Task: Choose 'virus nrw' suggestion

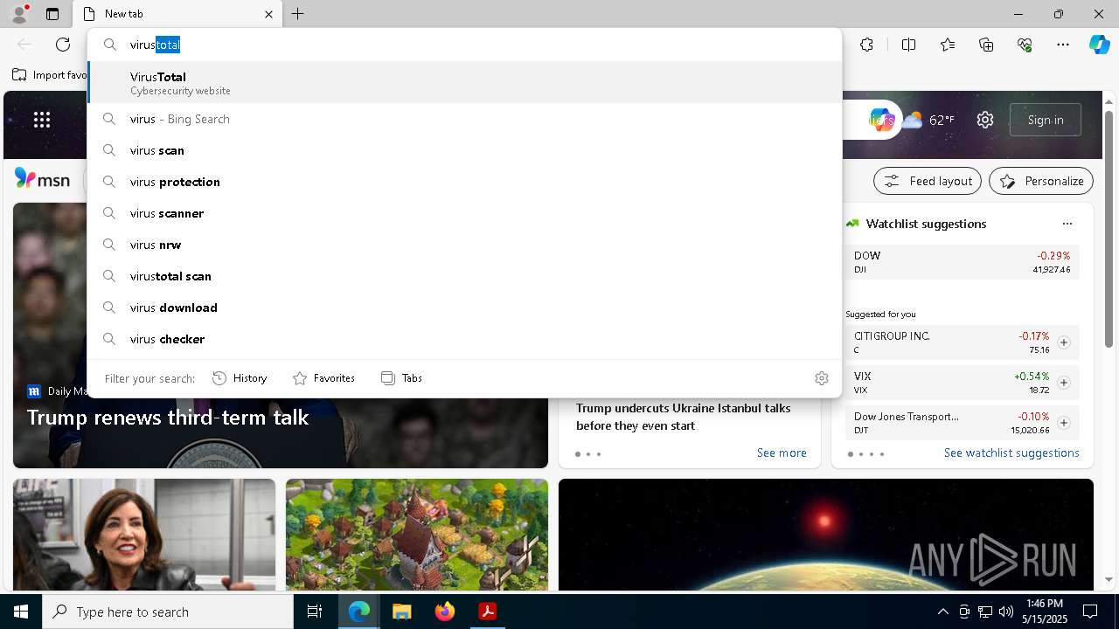Action: point(464,245)
